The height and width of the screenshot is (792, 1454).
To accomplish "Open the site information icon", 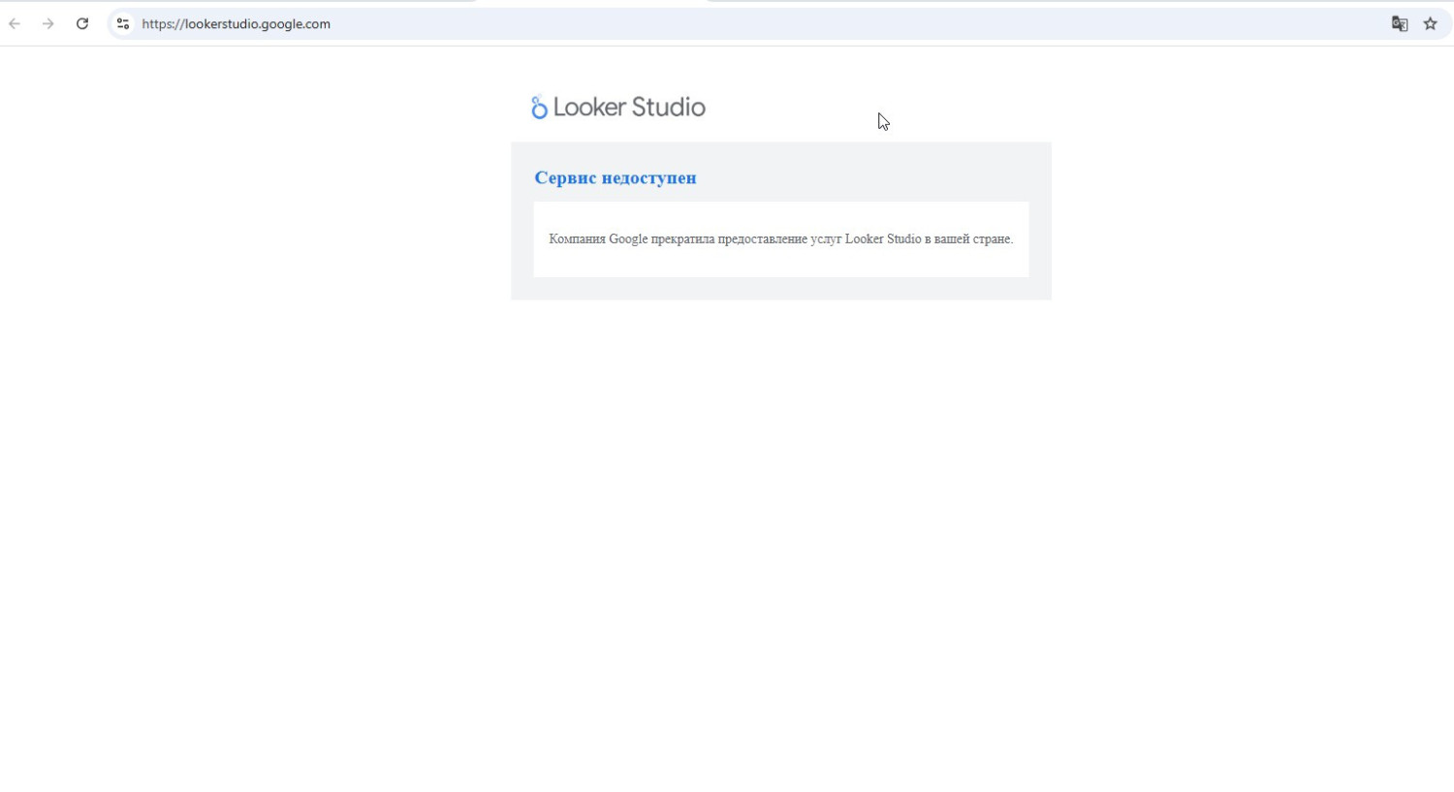I will pos(123,24).
